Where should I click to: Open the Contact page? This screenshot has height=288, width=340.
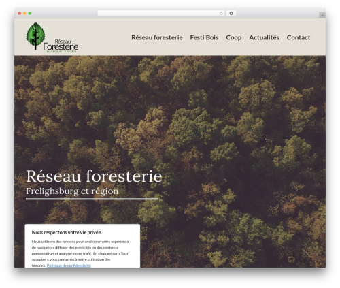point(299,37)
